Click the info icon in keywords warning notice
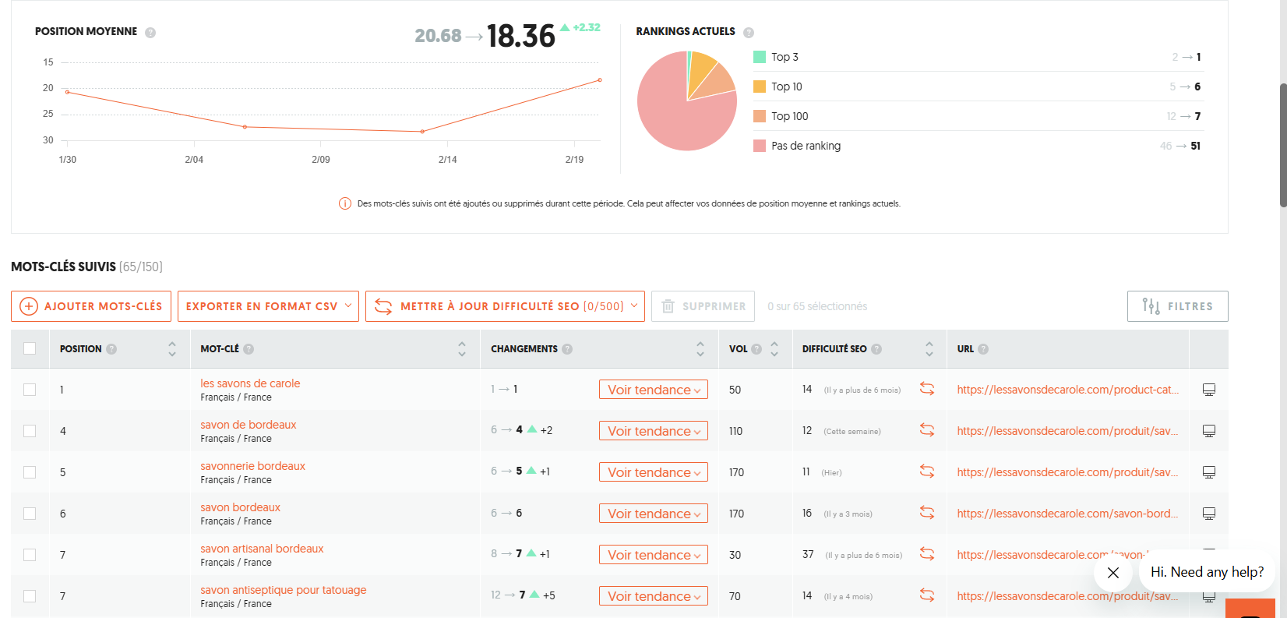 [x=344, y=203]
